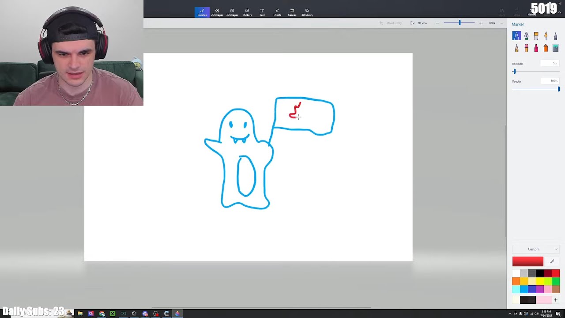565x318 pixels.
Task: Pick a color with the eyedropper
Action: tap(552, 261)
